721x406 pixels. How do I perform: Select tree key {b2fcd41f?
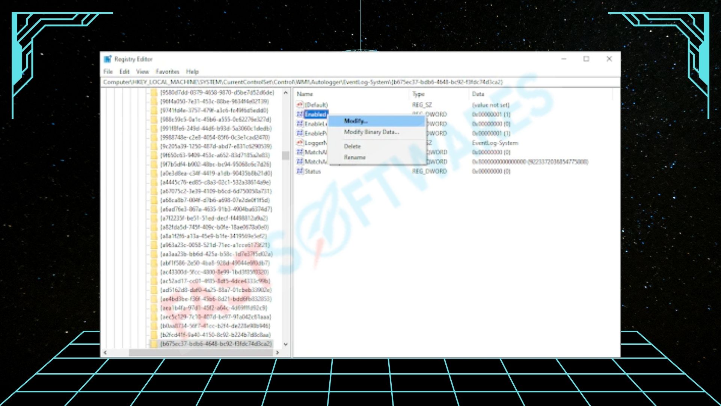(x=215, y=335)
